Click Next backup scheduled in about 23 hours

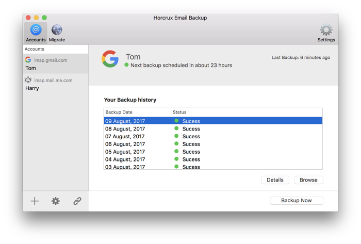pos(181,65)
